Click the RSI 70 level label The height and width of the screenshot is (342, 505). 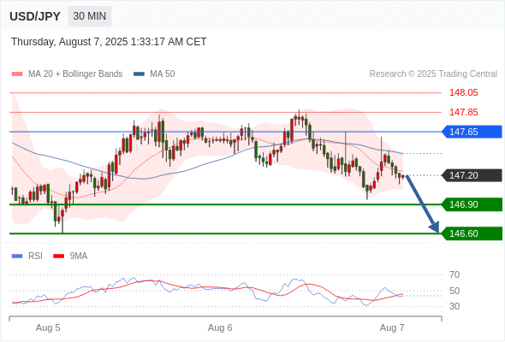[454, 274]
